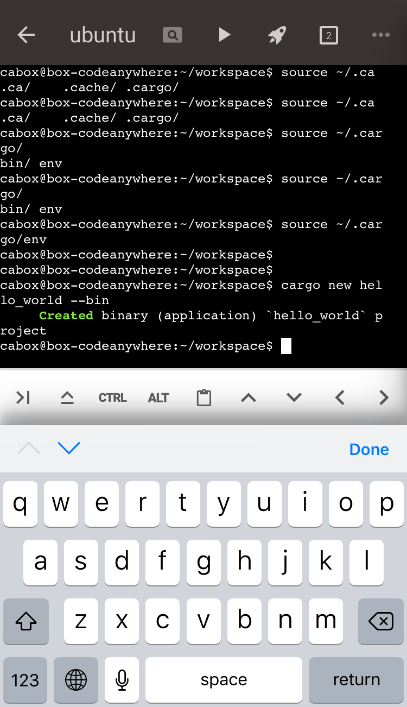The image size is (407, 707).
Task: Tap the Tab key icon
Action: 23,398
